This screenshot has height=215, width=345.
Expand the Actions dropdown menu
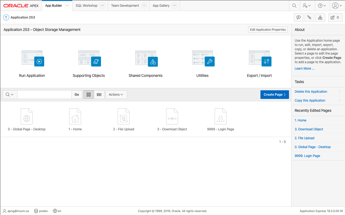(x=116, y=95)
